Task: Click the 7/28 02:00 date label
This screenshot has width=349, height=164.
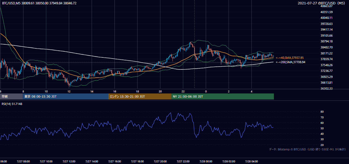Action: (229, 161)
